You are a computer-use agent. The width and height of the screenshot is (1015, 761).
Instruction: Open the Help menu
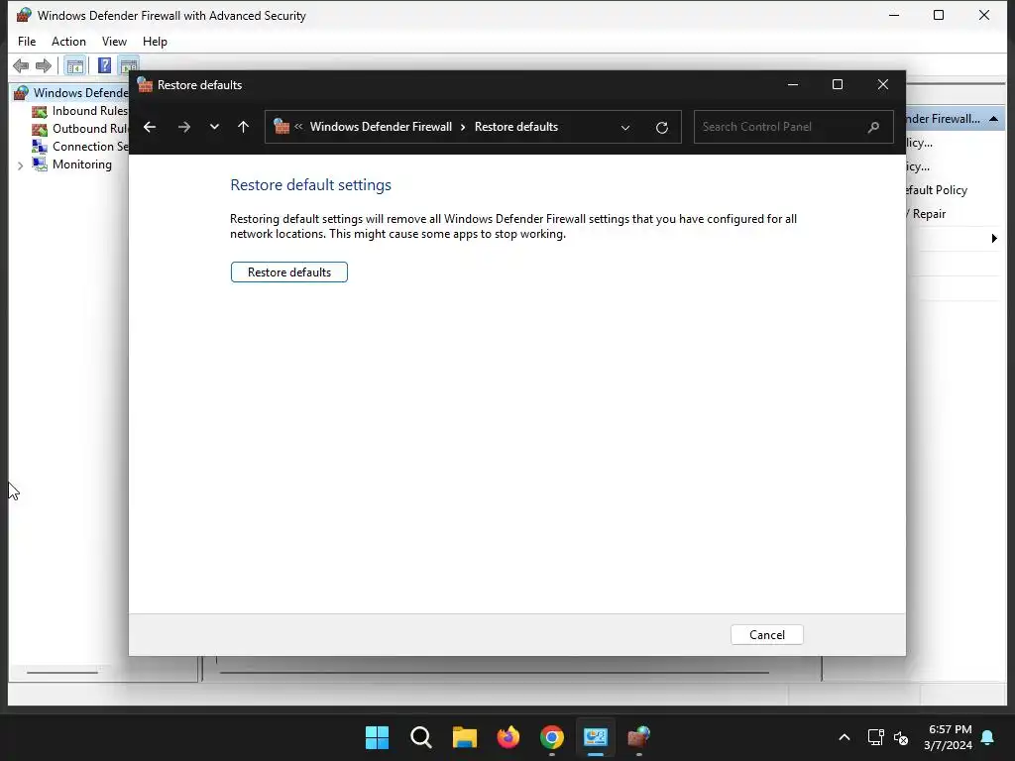click(x=155, y=42)
